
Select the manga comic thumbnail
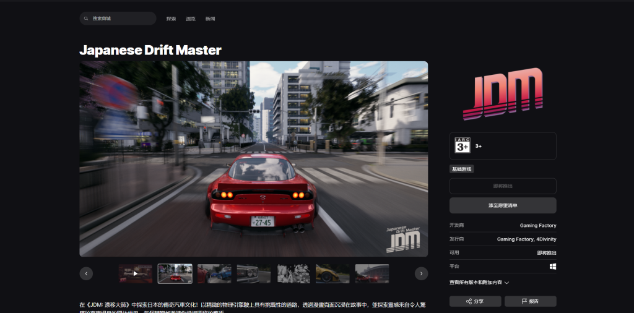coord(293,273)
